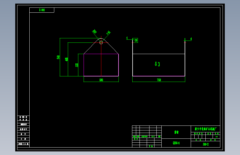Click the small circle hole at triangle apex
This screenshot has width=240, height=155.
[101, 42]
